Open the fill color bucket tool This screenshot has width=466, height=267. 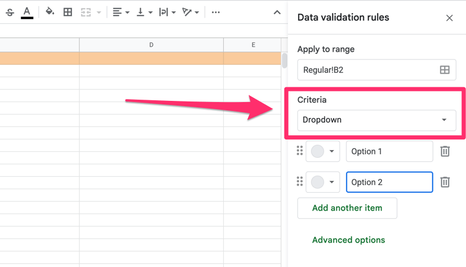[x=49, y=12]
